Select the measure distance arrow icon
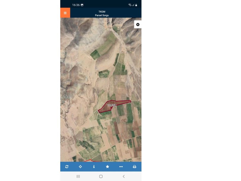This screenshot has width=241, height=181. [x=121, y=167]
